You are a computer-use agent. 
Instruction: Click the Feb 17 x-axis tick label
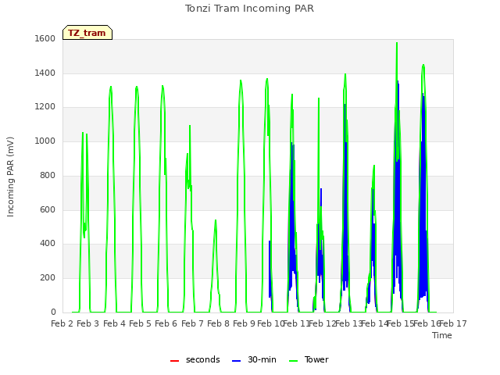click(453, 323)
